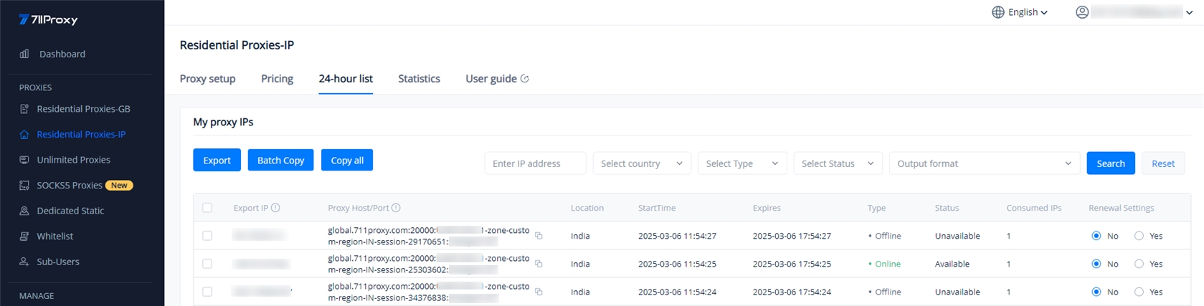The image size is (1204, 306).
Task: Set renewal to Yes for the first row
Action: [x=1139, y=236]
